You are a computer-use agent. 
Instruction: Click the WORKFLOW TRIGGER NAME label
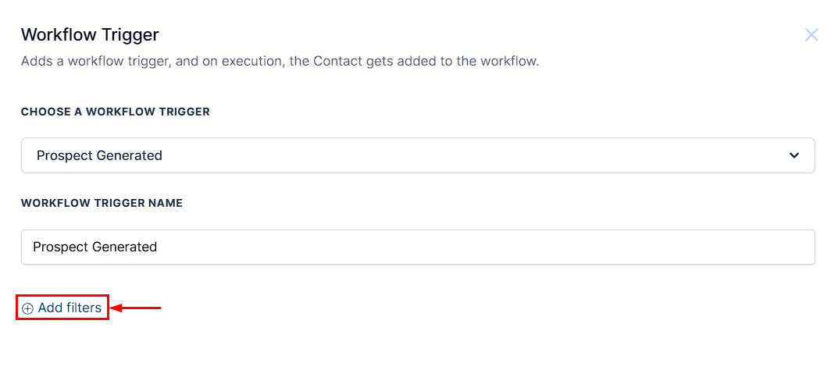102,203
